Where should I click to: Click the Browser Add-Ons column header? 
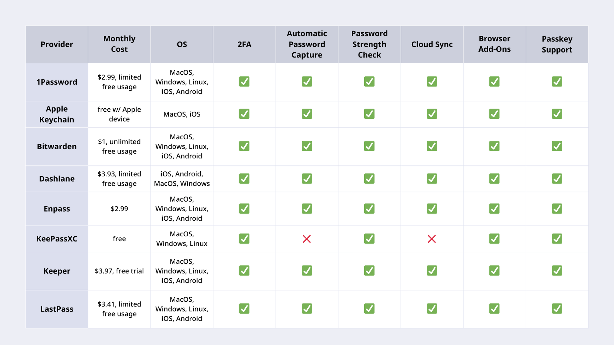494,44
